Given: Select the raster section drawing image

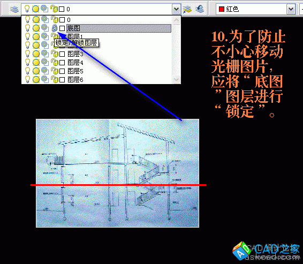Looking at the screenshot, I should click(117, 173).
